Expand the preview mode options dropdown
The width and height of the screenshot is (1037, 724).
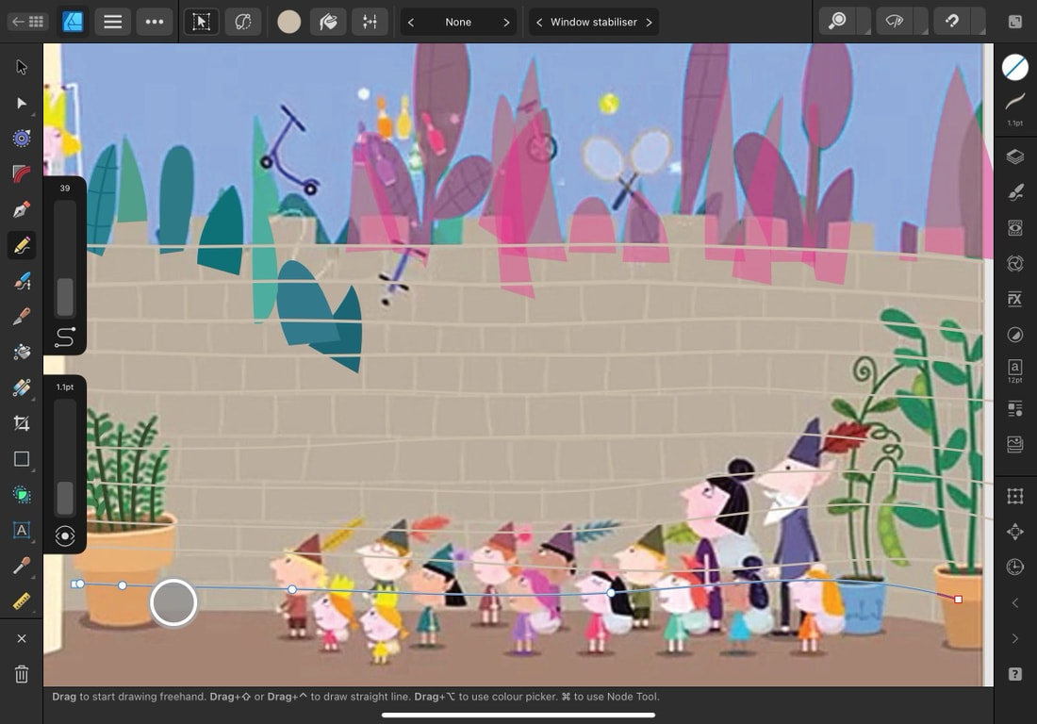pyautogui.click(x=921, y=22)
